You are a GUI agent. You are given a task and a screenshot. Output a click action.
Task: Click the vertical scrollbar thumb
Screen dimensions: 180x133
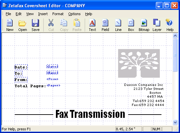(x=175, y=55)
